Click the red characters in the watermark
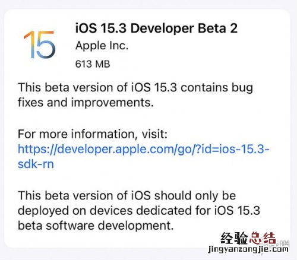297x260 pixels. [x=263, y=238]
